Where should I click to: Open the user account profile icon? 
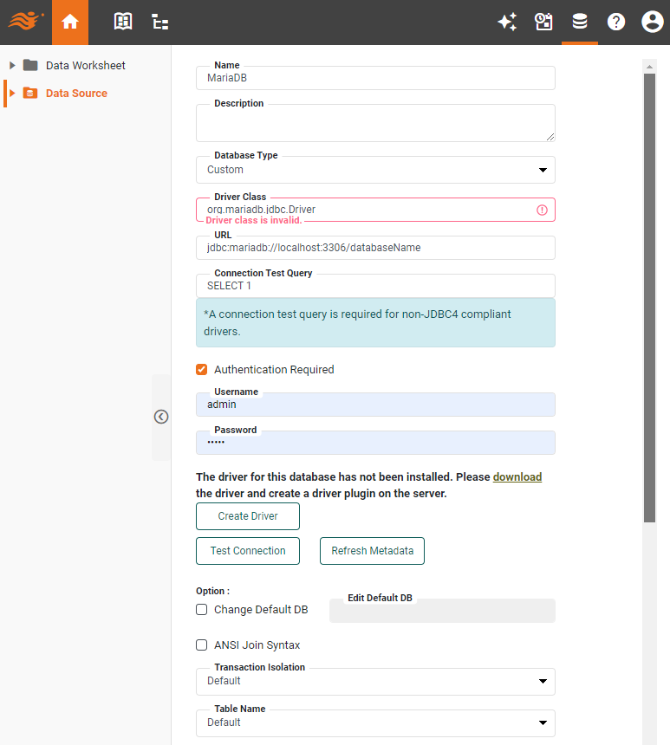point(652,22)
